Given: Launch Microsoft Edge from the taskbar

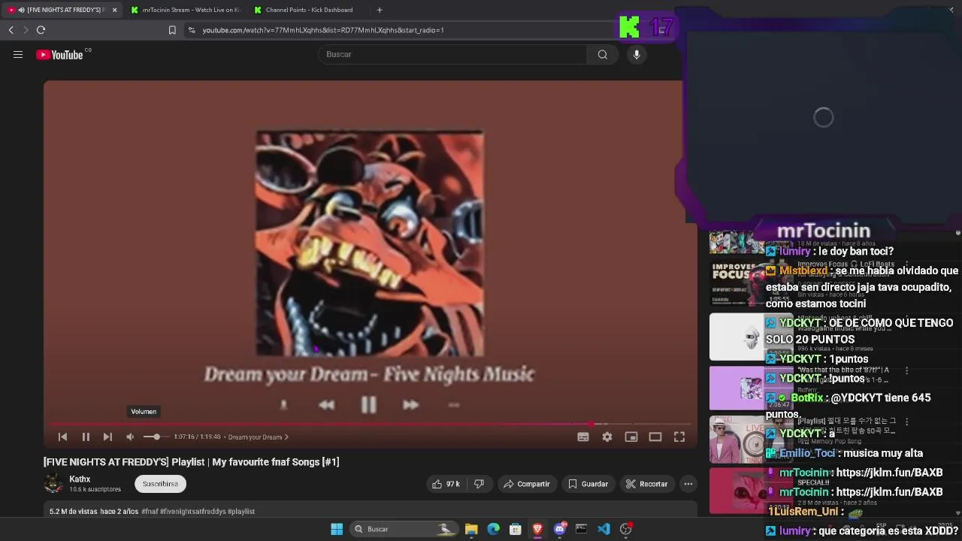Looking at the screenshot, I should coord(493,529).
